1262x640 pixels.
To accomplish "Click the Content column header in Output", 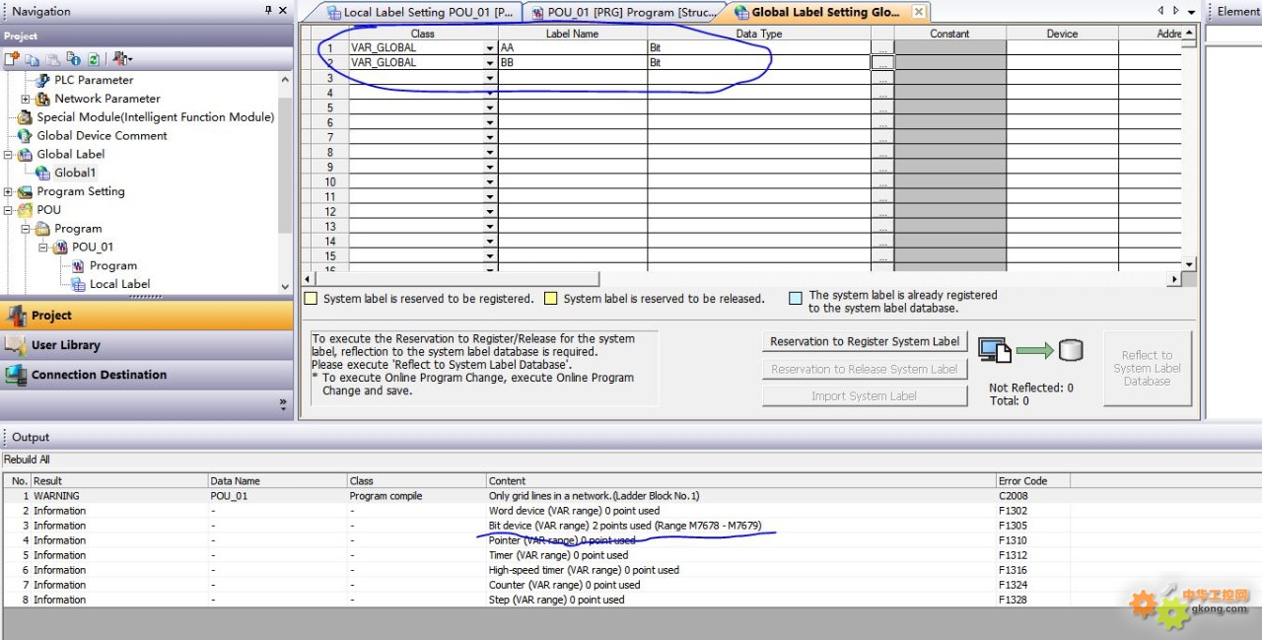I will [740, 481].
